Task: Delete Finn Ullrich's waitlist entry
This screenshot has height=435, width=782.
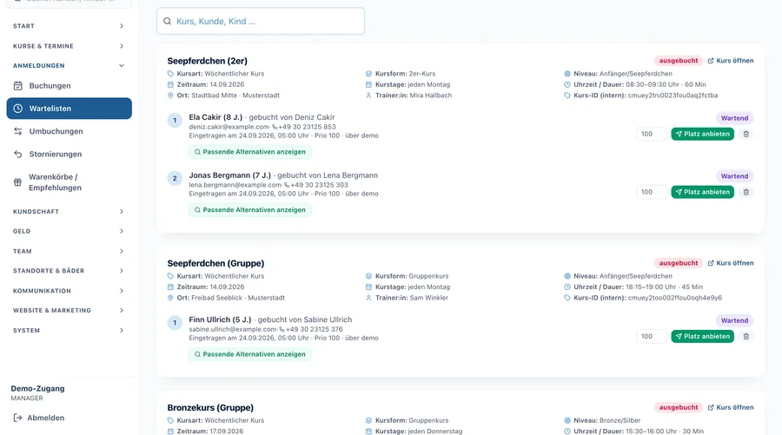Action: coord(746,336)
